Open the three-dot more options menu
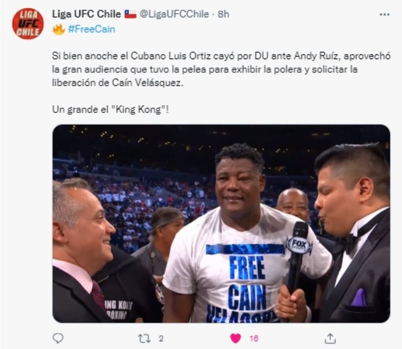This screenshot has width=402, height=349. coord(384,15)
